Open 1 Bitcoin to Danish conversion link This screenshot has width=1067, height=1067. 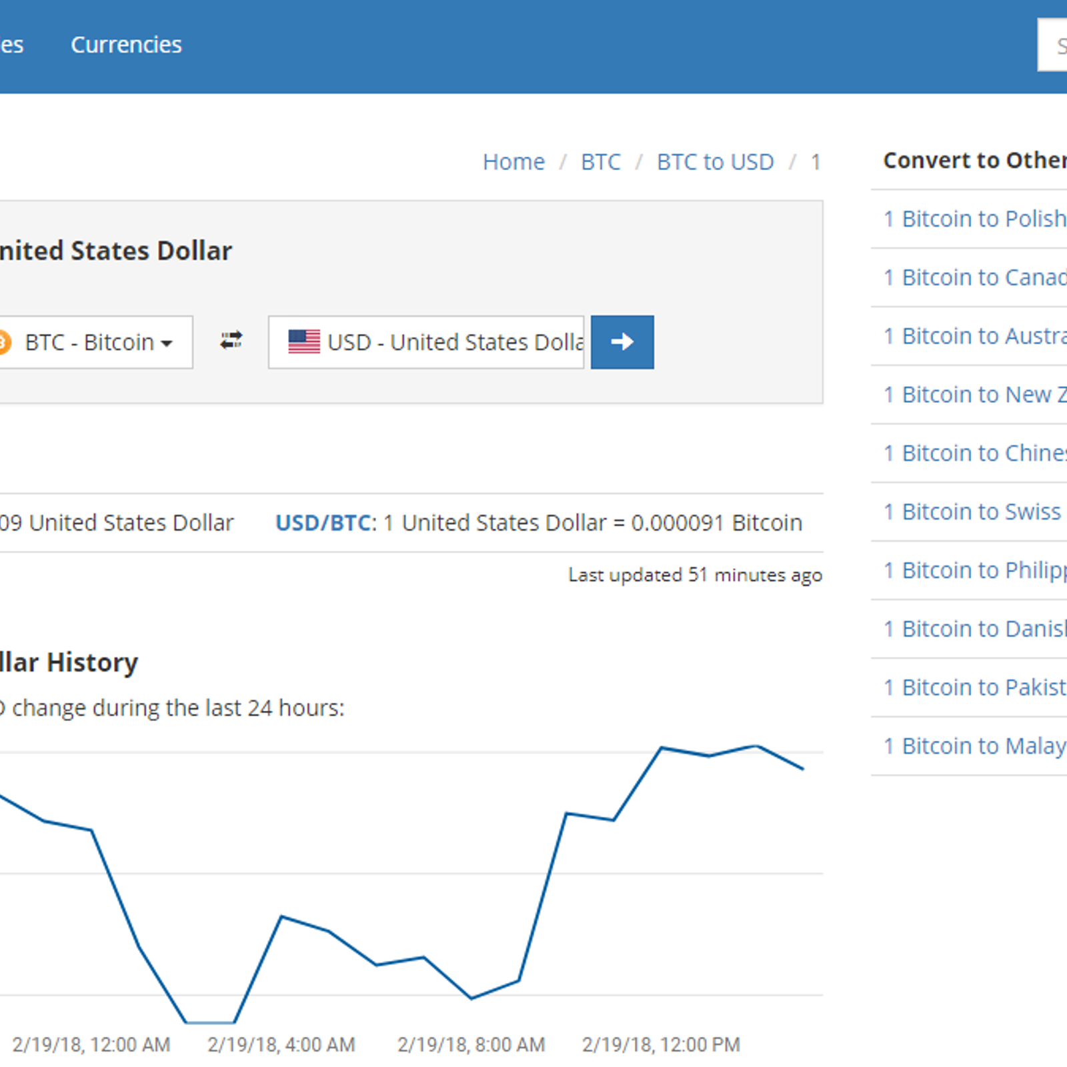(974, 629)
